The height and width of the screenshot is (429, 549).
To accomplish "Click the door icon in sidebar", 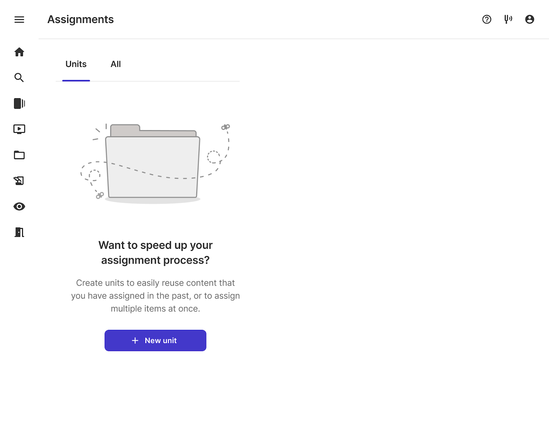I will coord(19,232).
